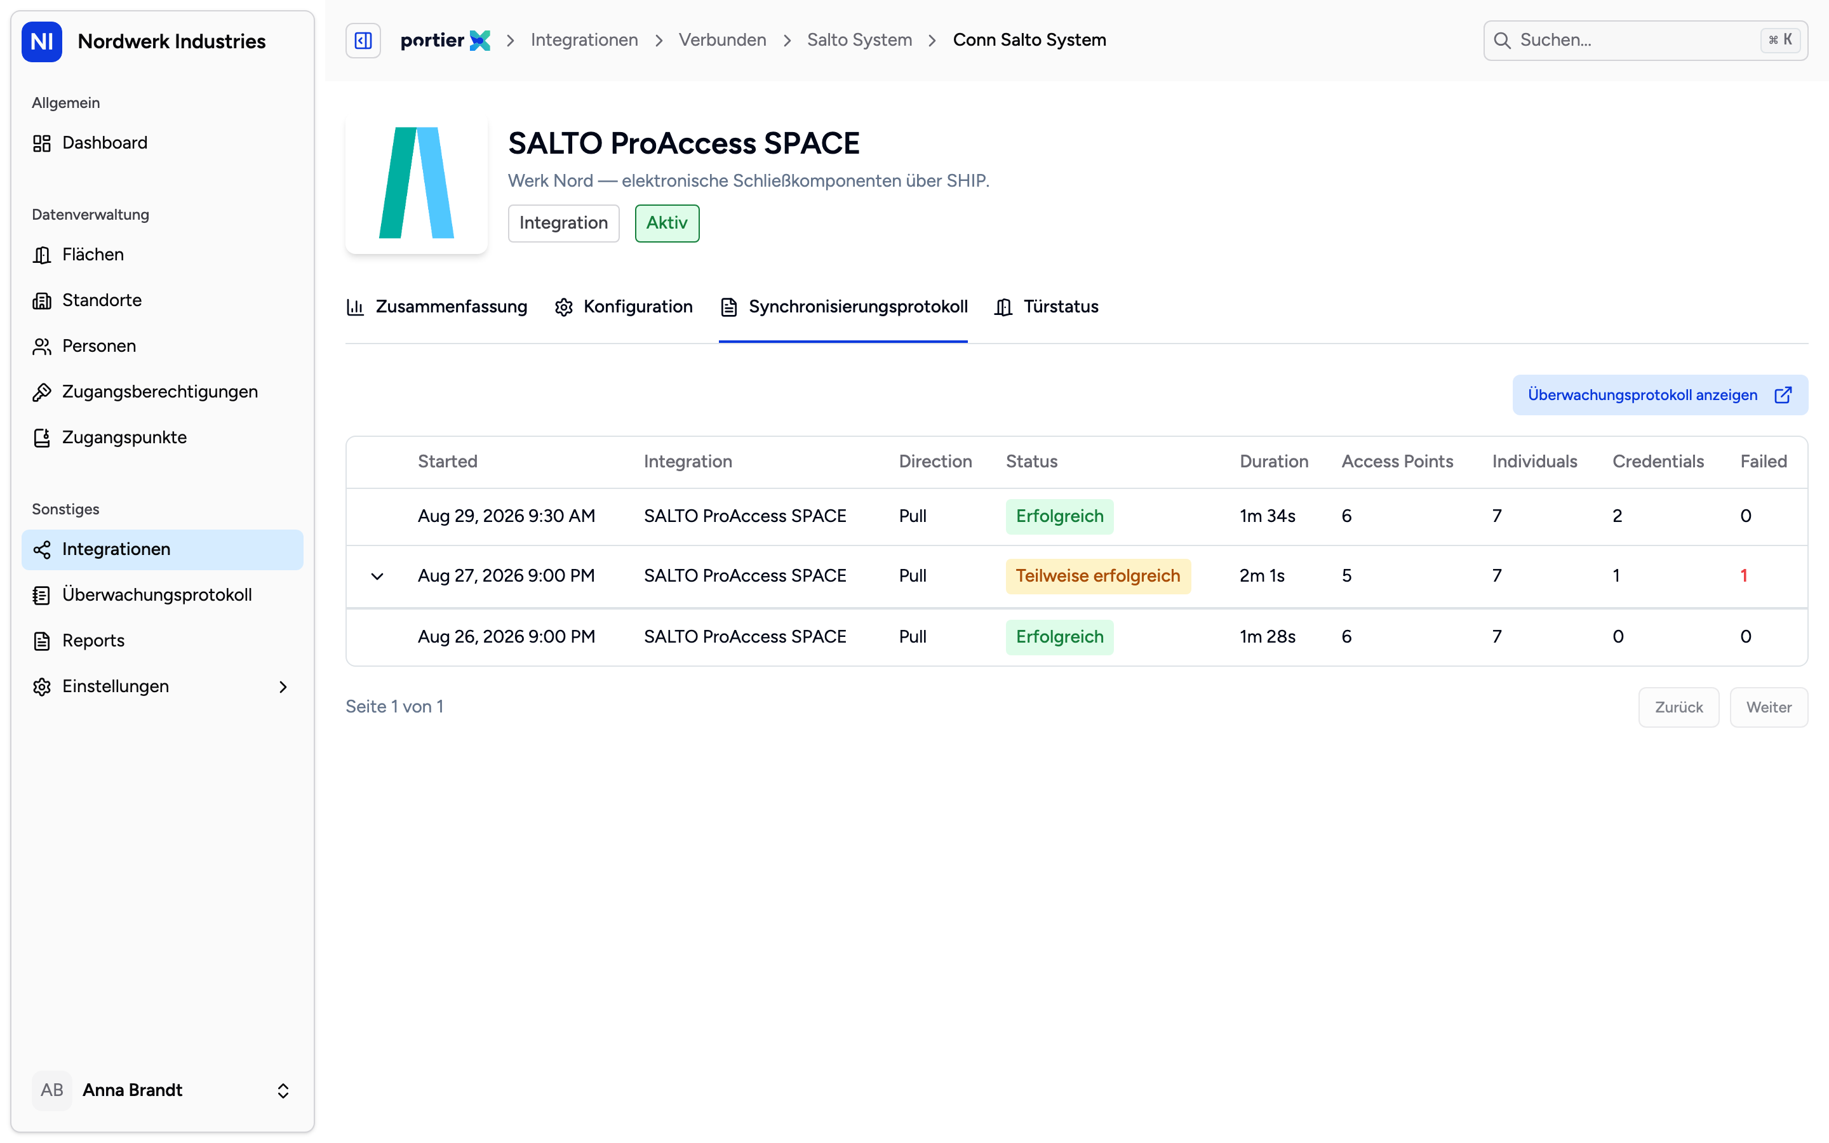Image resolution: width=1829 pixels, height=1143 pixels.
Task: Click the Failed column header
Action: [x=1763, y=462]
